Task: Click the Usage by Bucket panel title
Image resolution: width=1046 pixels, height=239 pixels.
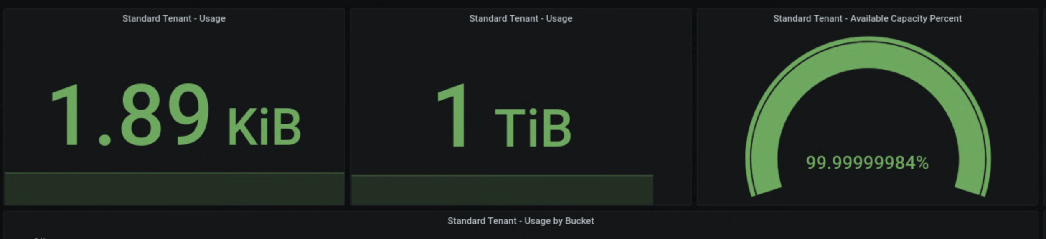Action: pos(520,221)
